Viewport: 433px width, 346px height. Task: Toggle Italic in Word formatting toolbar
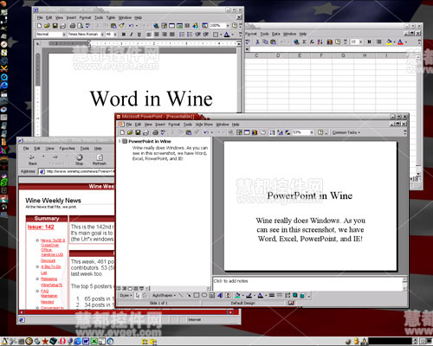tap(132, 35)
